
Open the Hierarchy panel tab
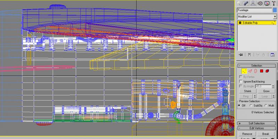point(253,3)
